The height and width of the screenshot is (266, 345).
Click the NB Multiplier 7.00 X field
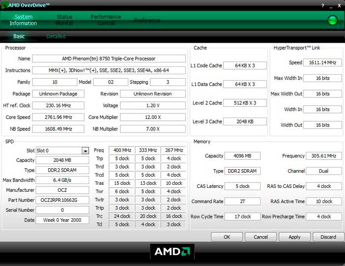click(x=153, y=129)
